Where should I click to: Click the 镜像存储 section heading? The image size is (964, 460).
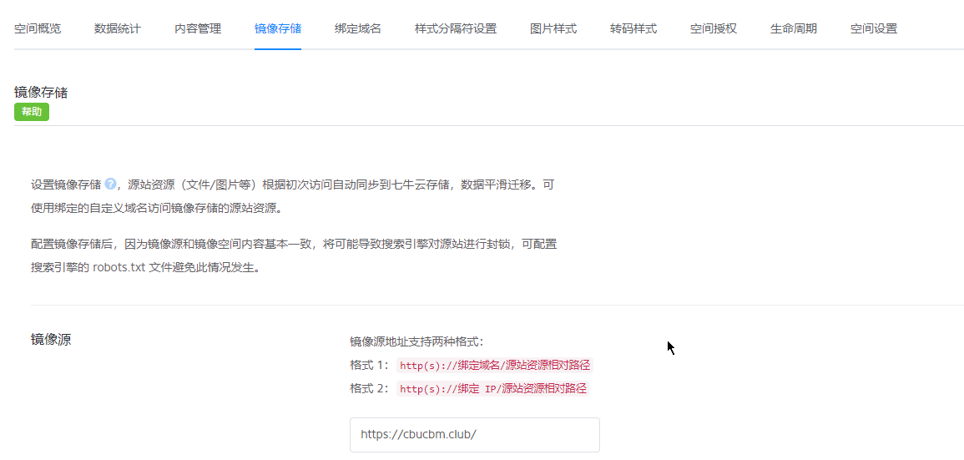pos(41,92)
